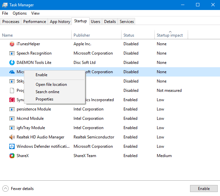Click the ShareX colorful icon
The height and width of the screenshot is (196, 220).
tap(12, 156)
